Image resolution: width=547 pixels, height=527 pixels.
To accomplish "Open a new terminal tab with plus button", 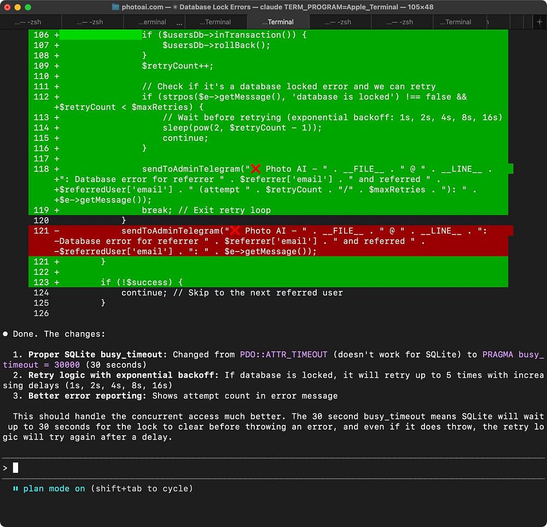I will tap(539, 22).
